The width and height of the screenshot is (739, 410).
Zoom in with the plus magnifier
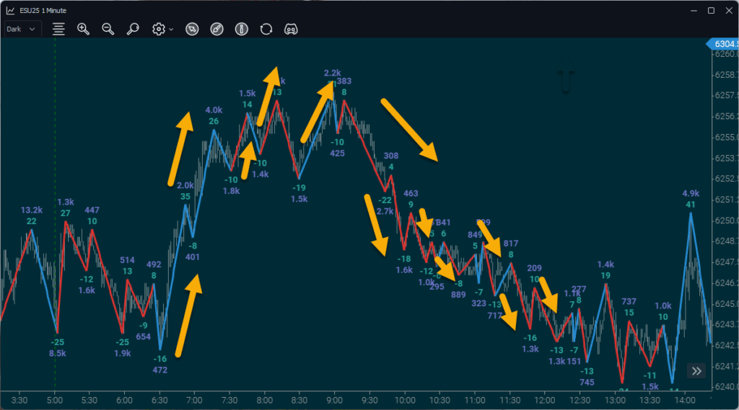(84, 30)
